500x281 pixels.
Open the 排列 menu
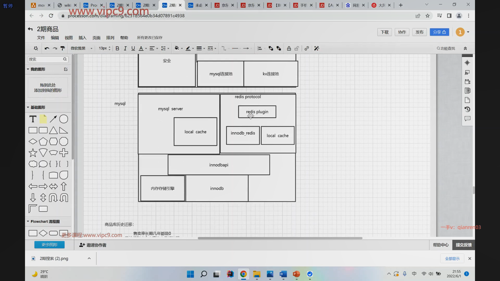110,38
